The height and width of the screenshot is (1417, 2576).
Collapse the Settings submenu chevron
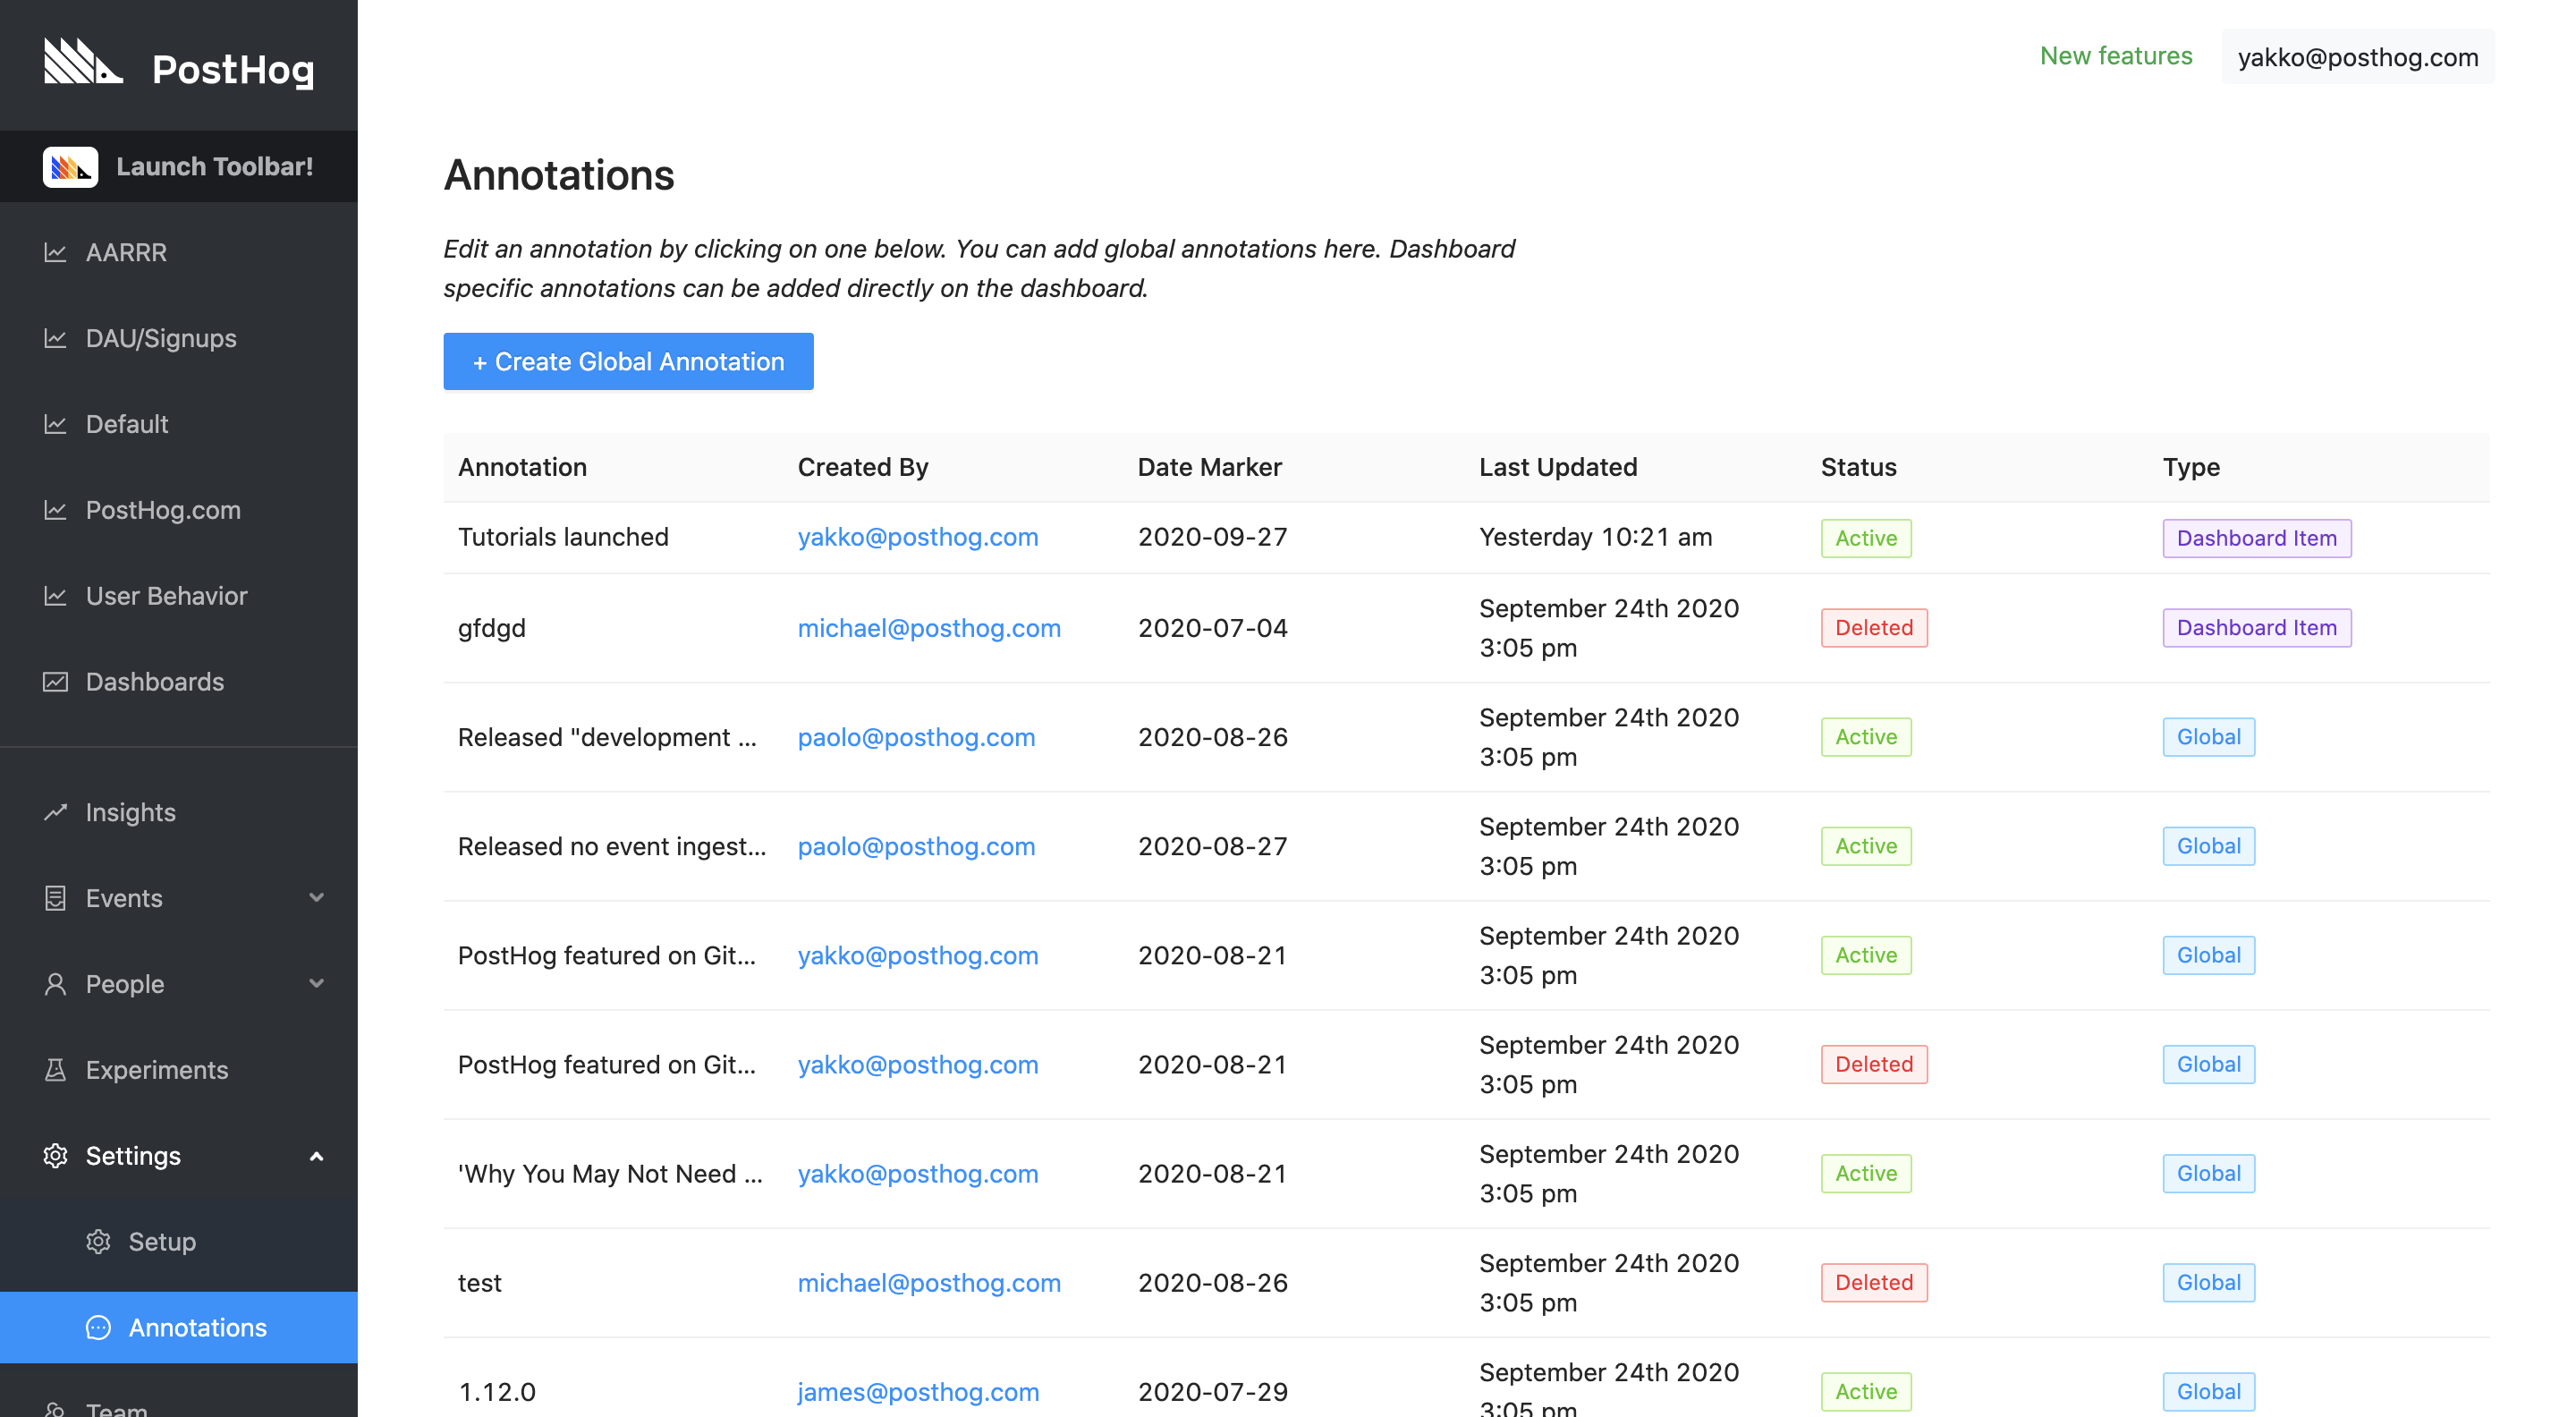click(317, 1156)
